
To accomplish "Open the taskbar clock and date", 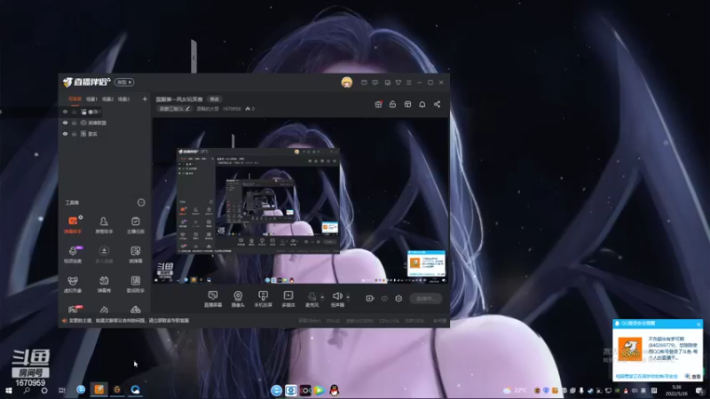I will point(676,390).
